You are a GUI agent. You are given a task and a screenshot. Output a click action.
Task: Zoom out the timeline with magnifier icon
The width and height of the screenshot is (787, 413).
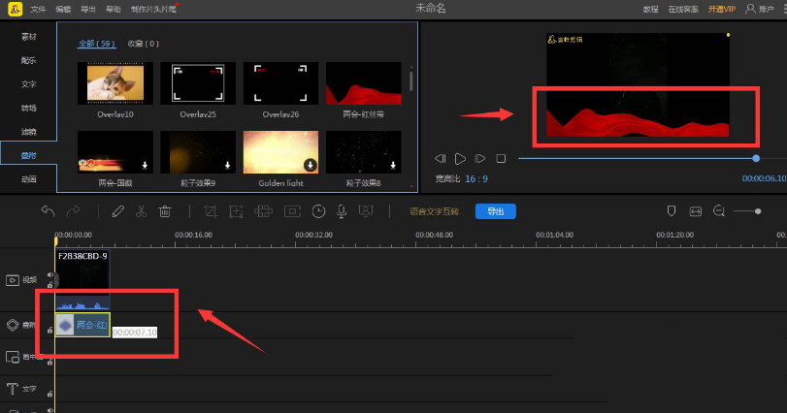(719, 211)
